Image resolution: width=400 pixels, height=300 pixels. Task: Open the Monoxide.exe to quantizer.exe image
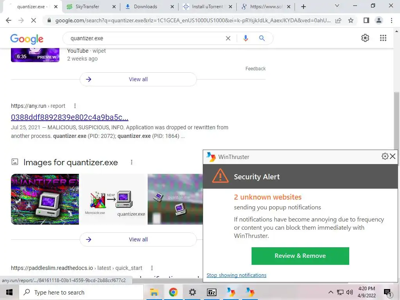113,199
